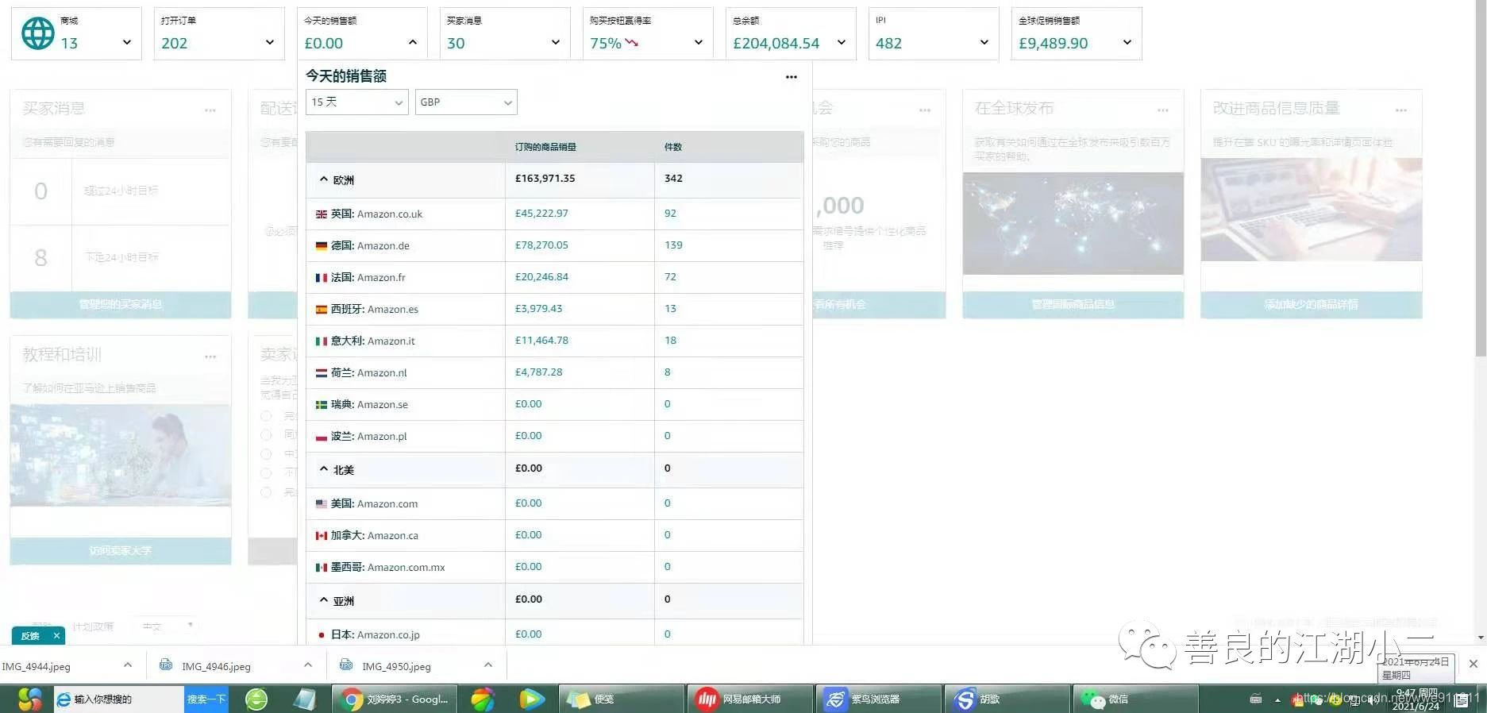Open the 15 天 time range dropdown

click(x=357, y=102)
